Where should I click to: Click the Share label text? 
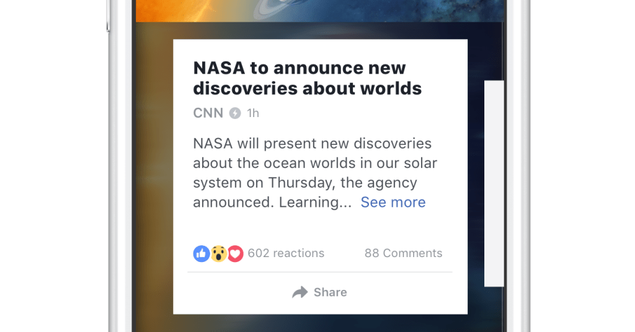330,292
